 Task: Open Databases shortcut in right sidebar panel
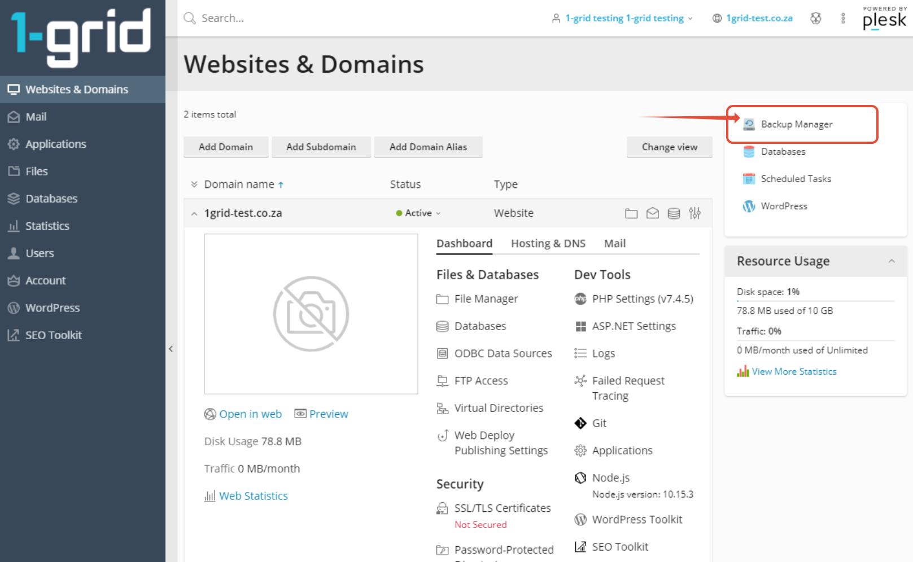pos(774,151)
